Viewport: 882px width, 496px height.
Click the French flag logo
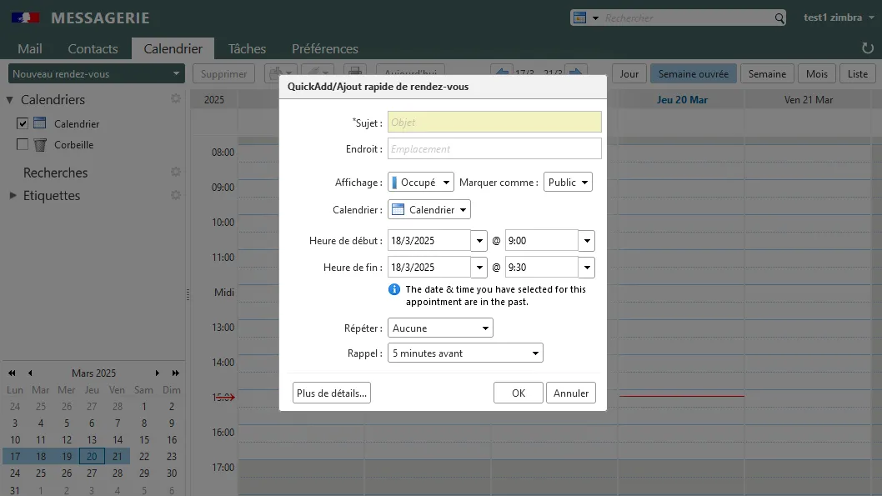coord(25,18)
